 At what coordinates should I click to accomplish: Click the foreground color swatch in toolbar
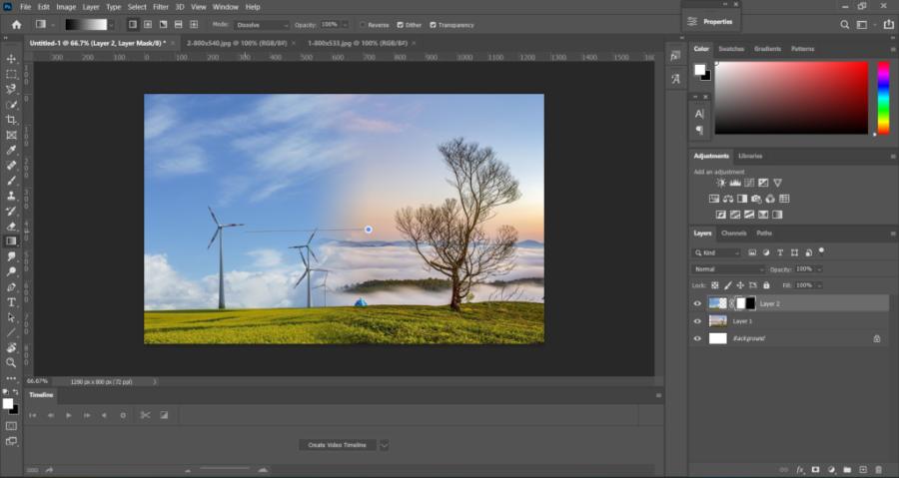tap(7, 403)
